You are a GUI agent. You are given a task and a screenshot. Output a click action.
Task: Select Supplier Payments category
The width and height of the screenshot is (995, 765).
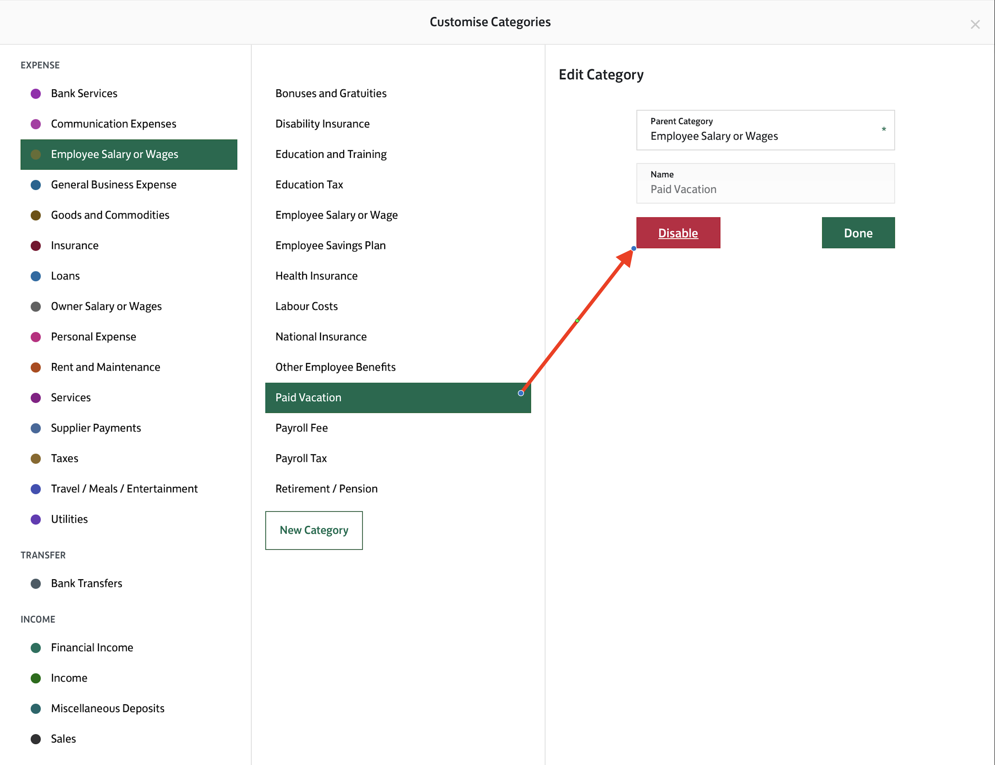[x=129, y=428]
